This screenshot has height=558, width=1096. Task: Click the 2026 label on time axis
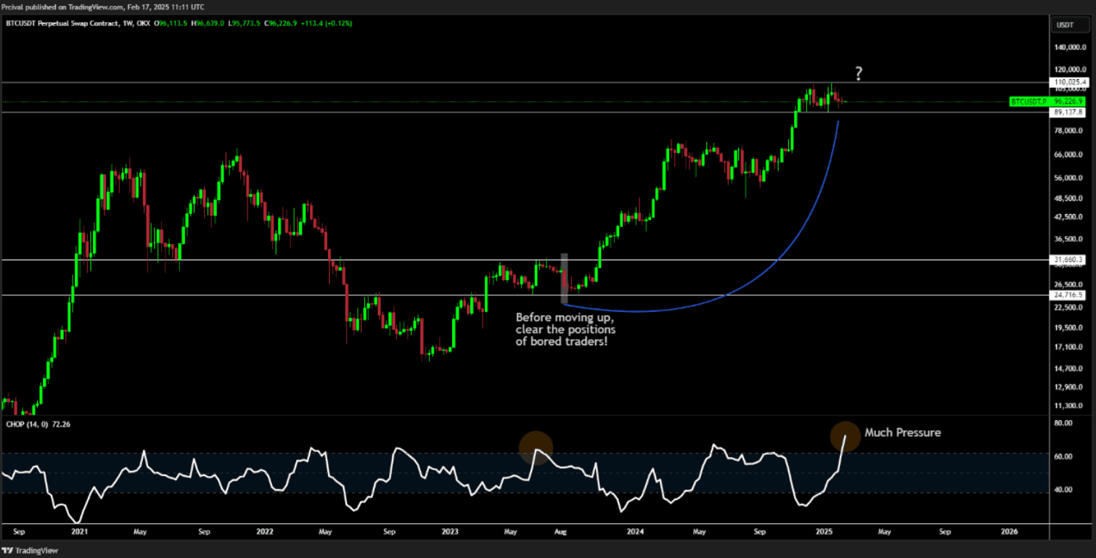(1009, 531)
